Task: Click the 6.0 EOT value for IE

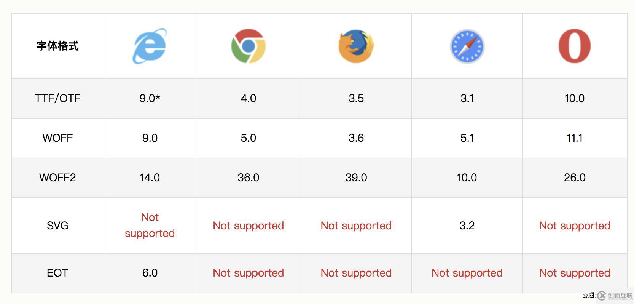Action: pyautogui.click(x=150, y=273)
